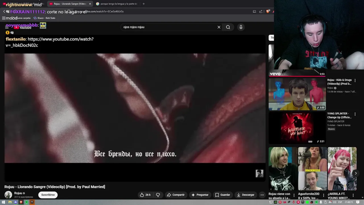This screenshot has width=364, height=205.
Task: Like the Llorando Sangre video
Action: 145,195
